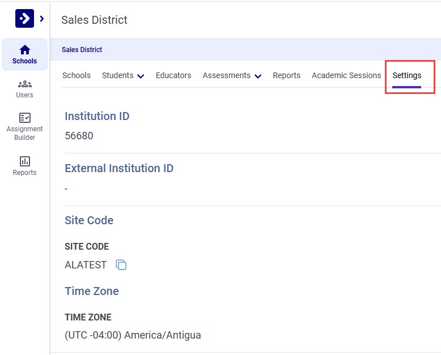Open the Academic Sessions tab
The height and width of the screenshot is (355, 441).
(346, 75)
